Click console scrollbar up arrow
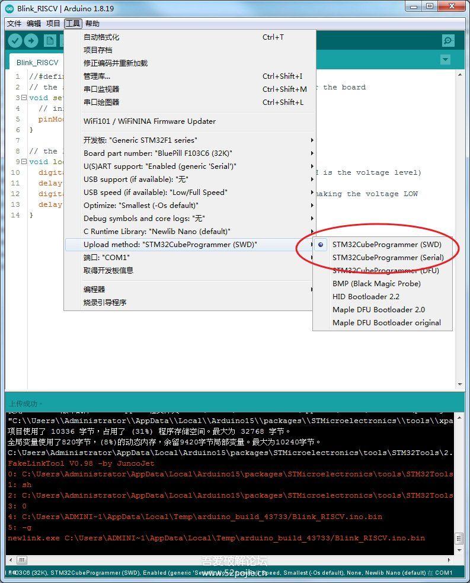 tap(459, 418)
